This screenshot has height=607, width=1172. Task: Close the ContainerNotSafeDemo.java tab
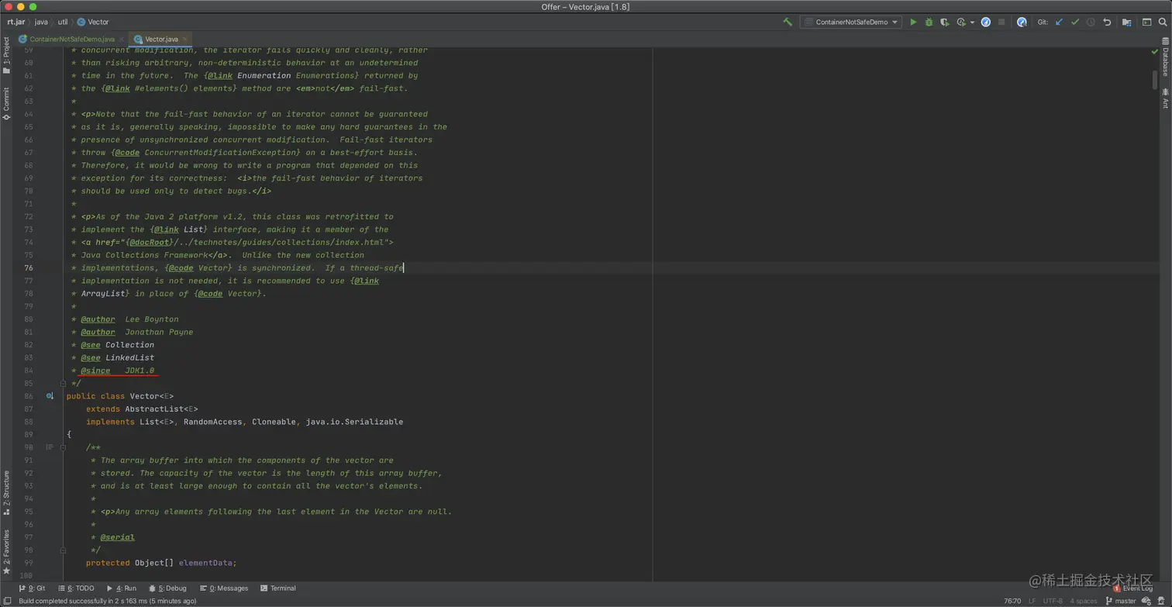[122, 39]
